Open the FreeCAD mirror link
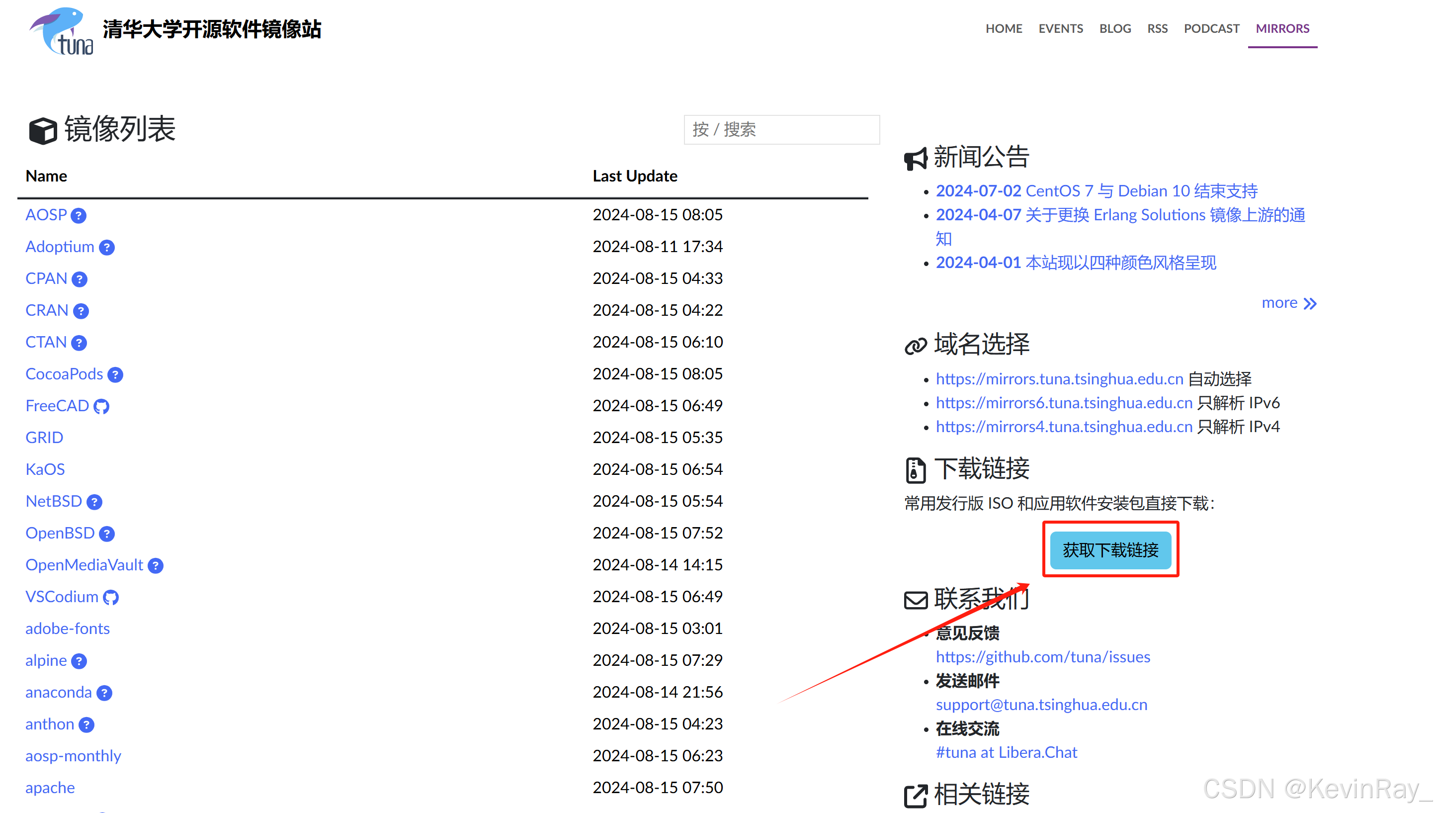Image resolution: width=1435 pixels, height=813 pixels. (x=57, y=405)
